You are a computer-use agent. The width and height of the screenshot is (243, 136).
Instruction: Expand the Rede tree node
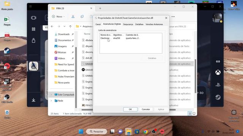click(51, 101)
